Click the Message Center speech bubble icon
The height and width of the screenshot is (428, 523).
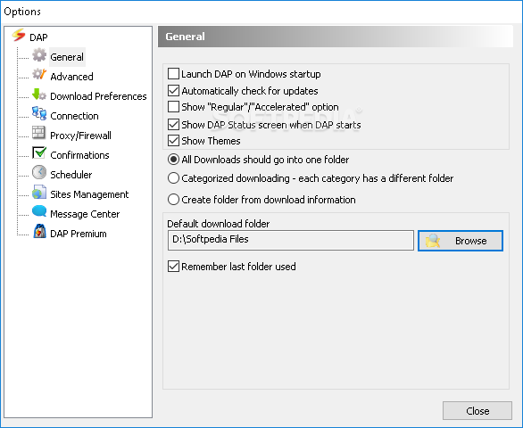tap(39, 211)
